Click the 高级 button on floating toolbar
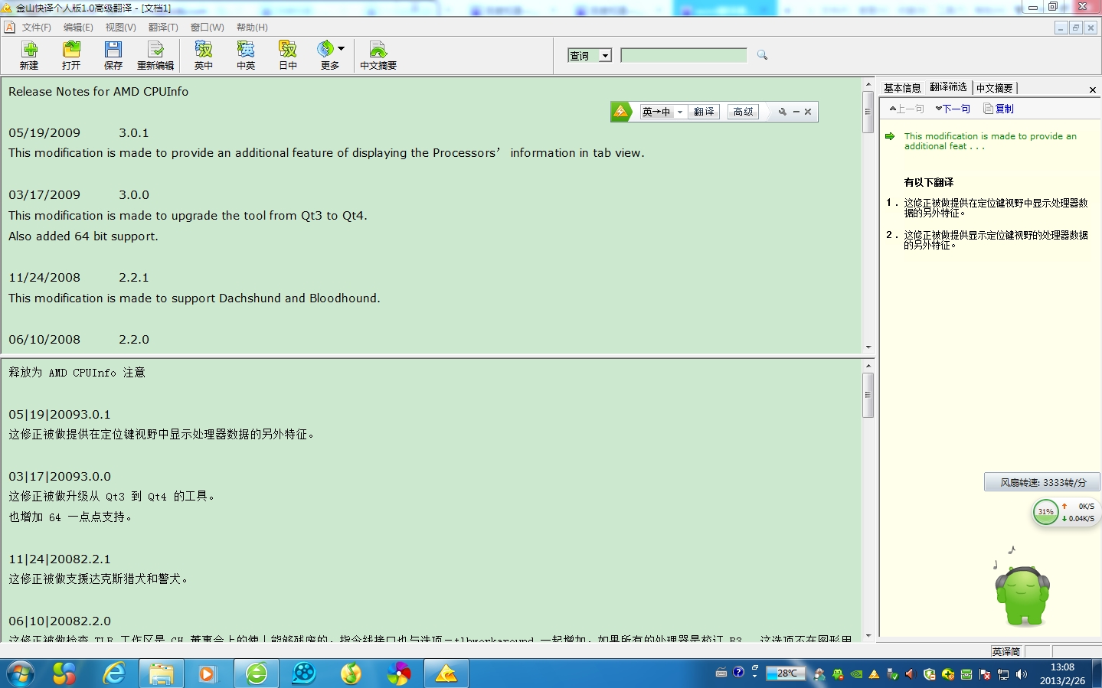Viewport: 1102px width, 688px height. pos(744,112)
